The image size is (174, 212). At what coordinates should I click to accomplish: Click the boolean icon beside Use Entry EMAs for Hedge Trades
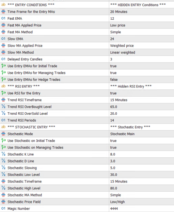3,79
